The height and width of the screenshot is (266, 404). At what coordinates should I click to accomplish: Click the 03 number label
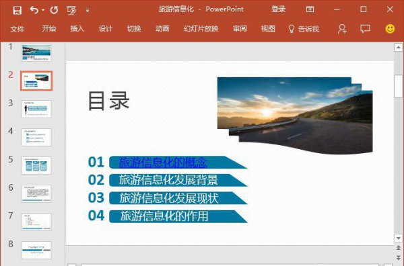pos(96,198)
